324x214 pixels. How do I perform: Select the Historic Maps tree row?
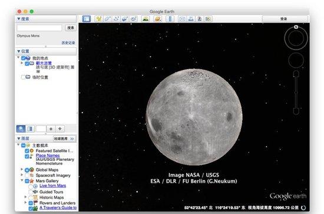[x=51, y=197]
